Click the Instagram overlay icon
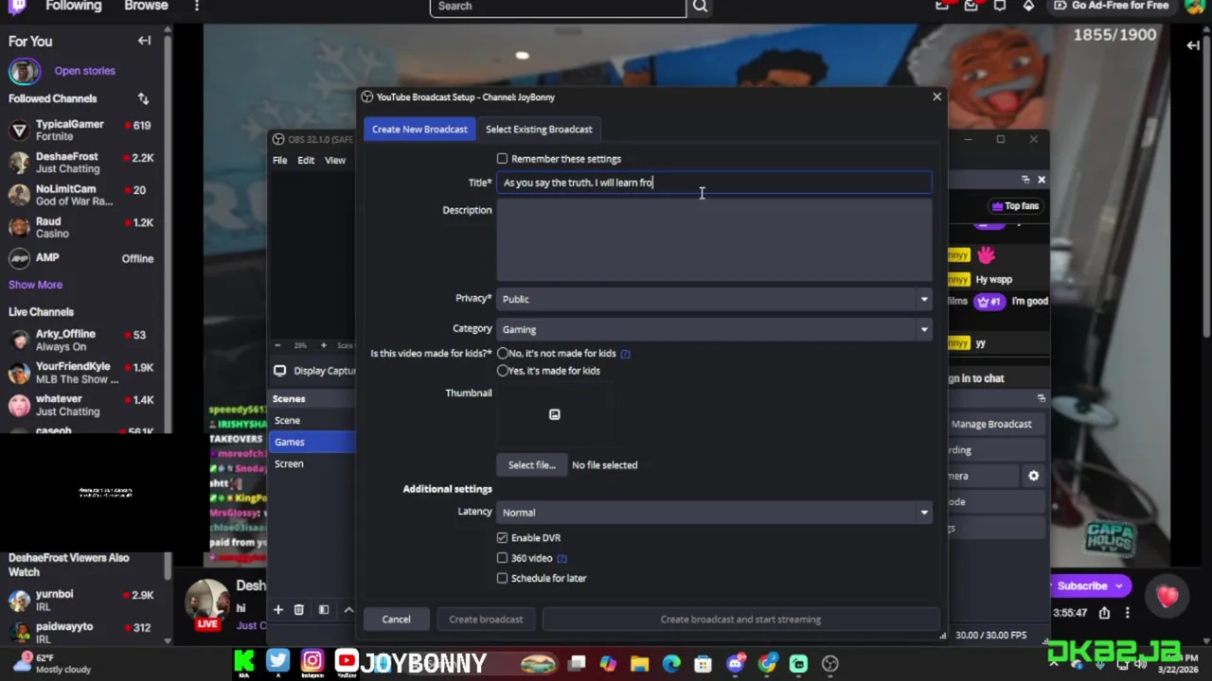Viewport: 1212px width, 681px height. pyautogui.click(x=312, y=662)
